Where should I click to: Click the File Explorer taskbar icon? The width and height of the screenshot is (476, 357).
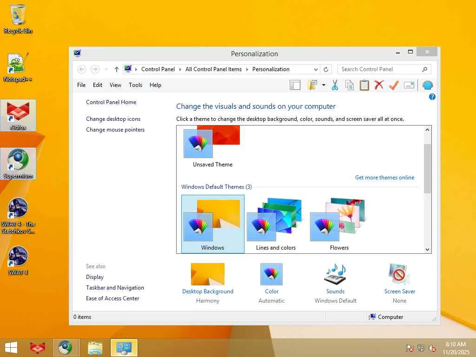(95, 348)
